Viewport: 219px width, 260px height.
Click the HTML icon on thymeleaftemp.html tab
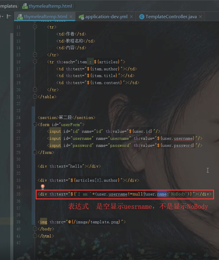(x=20, y=17)
